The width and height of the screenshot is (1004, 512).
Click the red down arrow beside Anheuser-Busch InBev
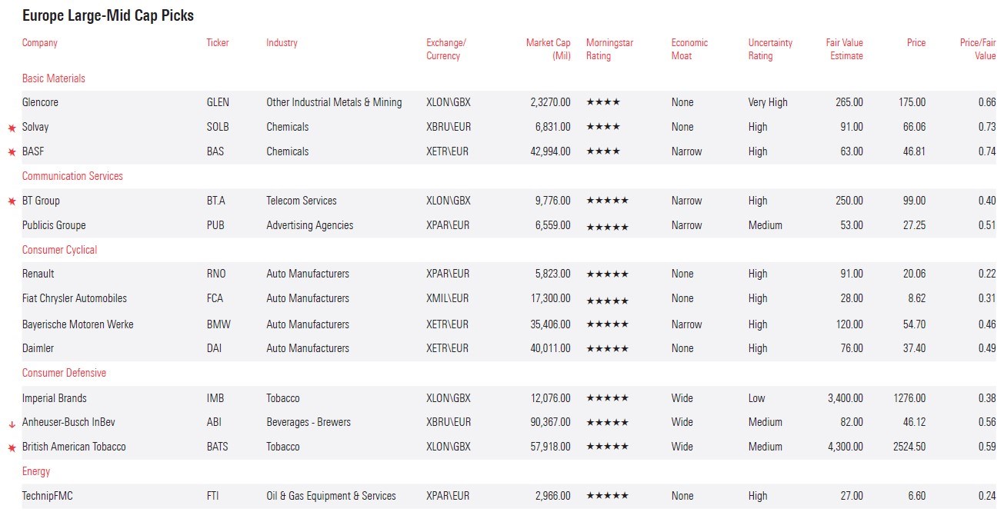tap(12, 423)
